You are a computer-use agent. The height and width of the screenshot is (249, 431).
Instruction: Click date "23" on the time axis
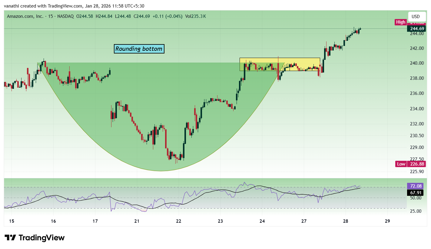click(220, 221)
